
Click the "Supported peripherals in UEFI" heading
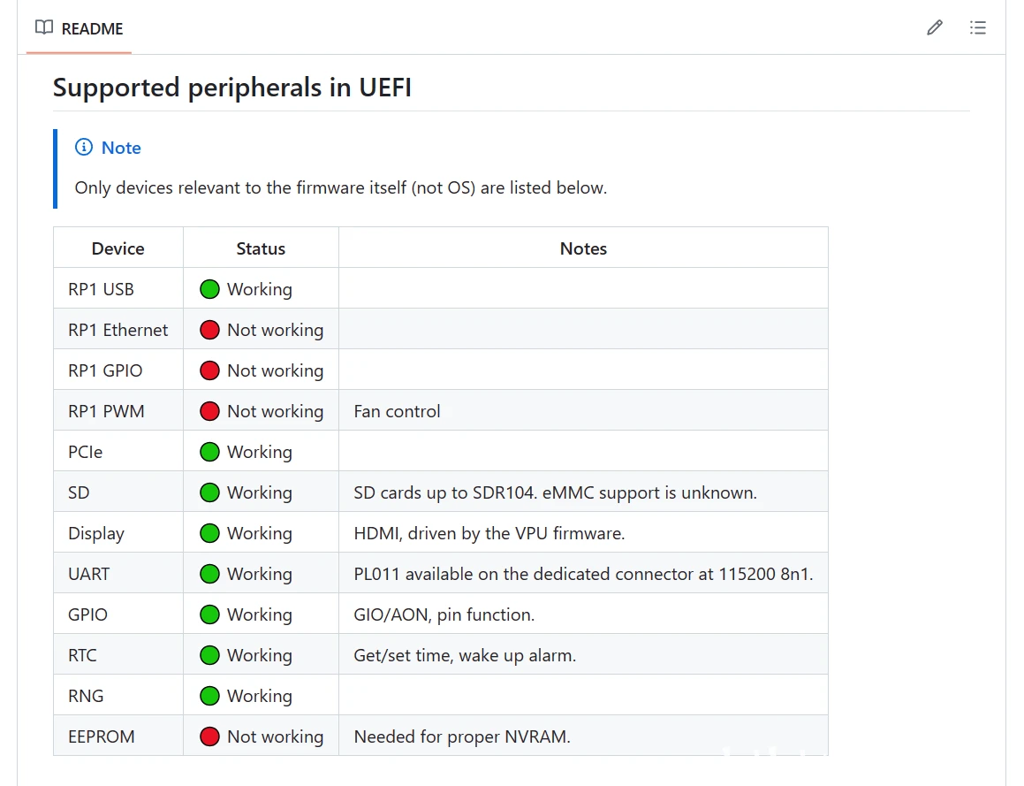[231, 88]
